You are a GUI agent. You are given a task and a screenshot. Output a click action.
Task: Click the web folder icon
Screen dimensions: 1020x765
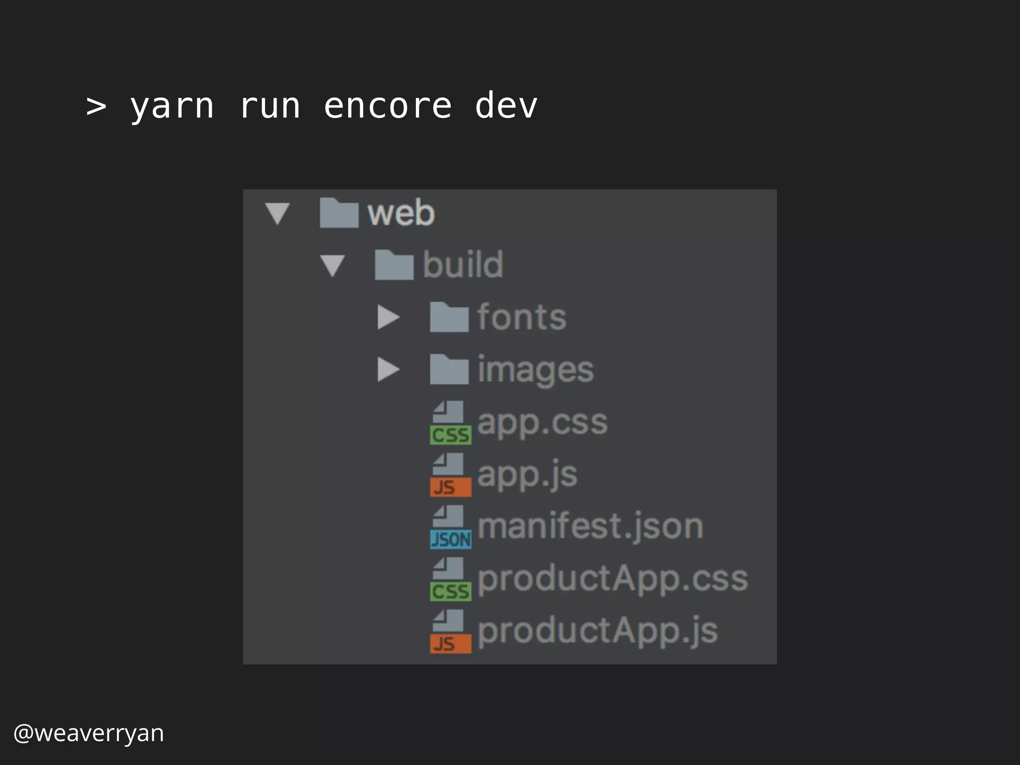tap(339, 213)
